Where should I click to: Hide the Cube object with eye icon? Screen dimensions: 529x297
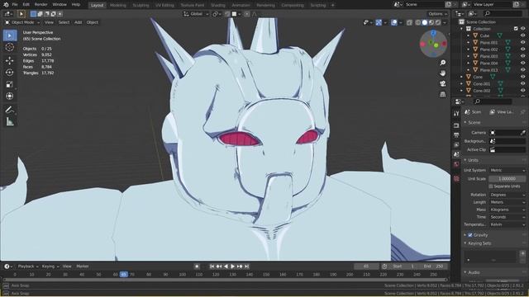pos(523,35)
